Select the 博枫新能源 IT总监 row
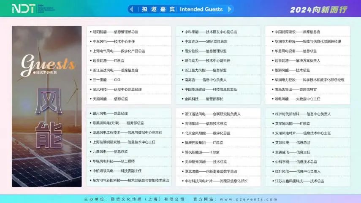 [x=218, y=152]
